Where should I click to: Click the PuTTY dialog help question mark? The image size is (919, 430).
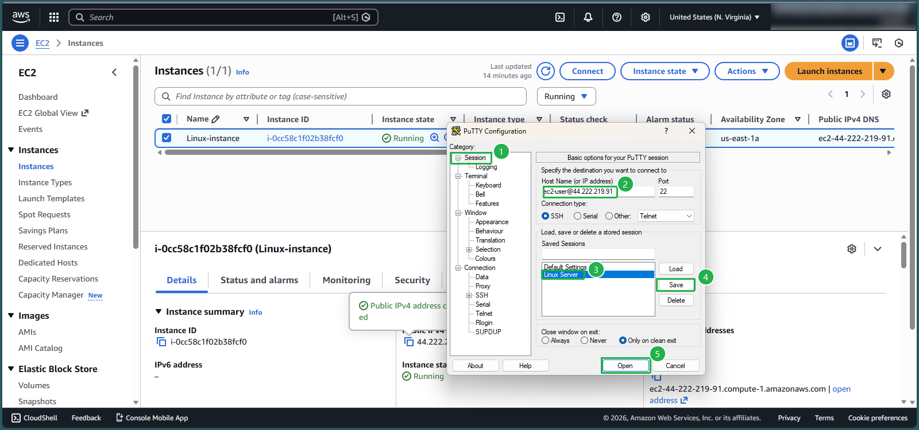pos(666,131)
